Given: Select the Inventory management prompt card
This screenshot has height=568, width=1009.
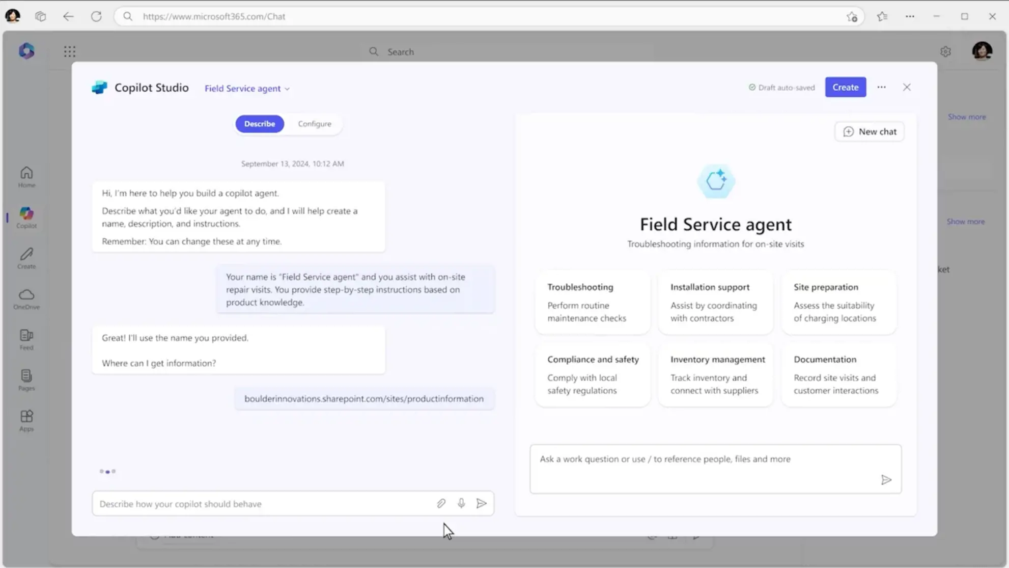Looking at the screenshot, I should tap(716, 374).
